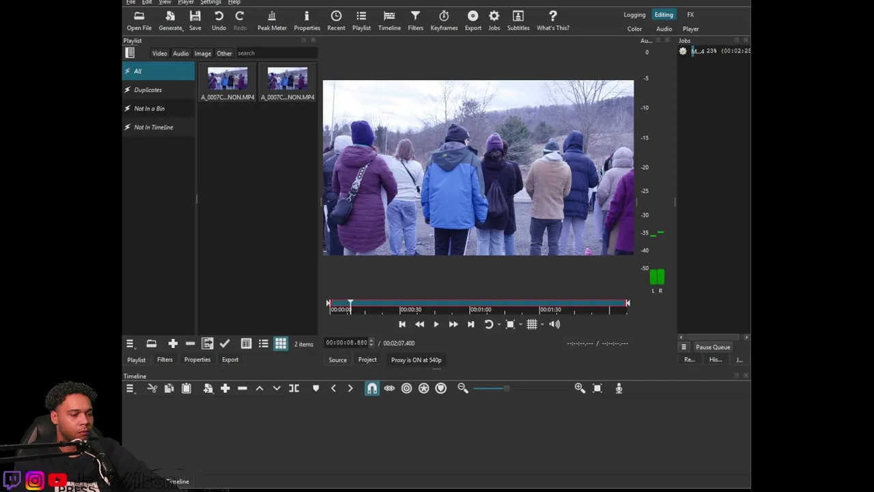Select the Source tab under player
Image resolution: width=874 pixels, height=492 pixels.
click(337, 359)
